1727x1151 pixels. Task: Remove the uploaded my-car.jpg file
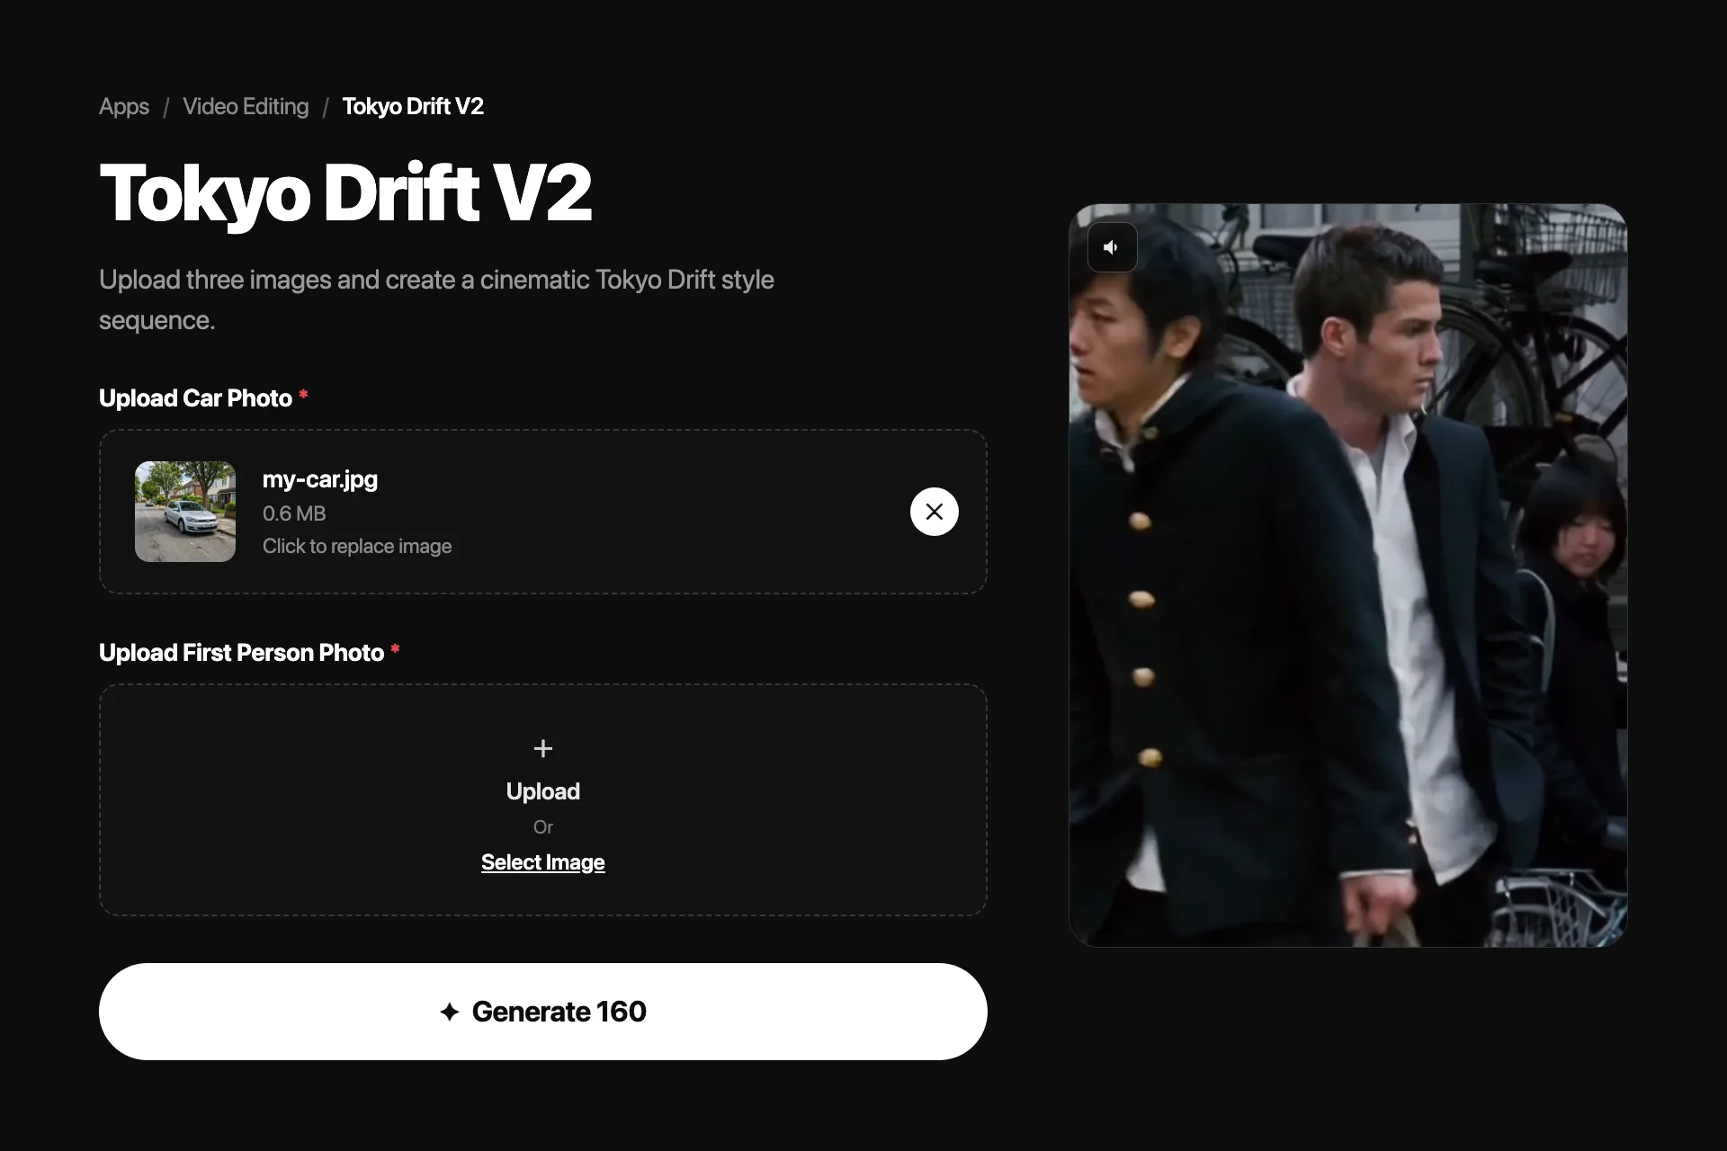(935, 512)
